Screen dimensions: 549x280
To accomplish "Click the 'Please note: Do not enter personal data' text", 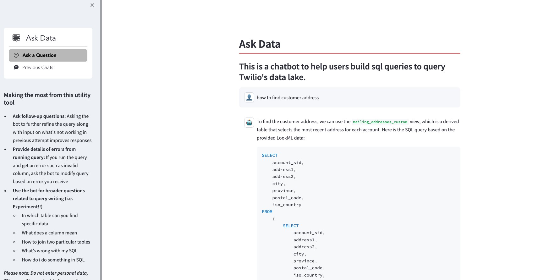I will (46, 273).
